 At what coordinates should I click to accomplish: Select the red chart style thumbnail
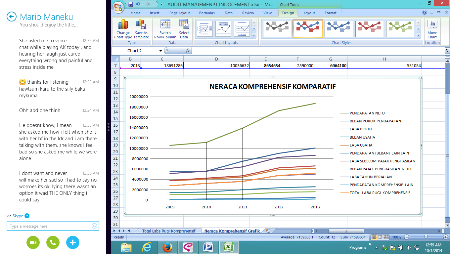click(370, 29)
